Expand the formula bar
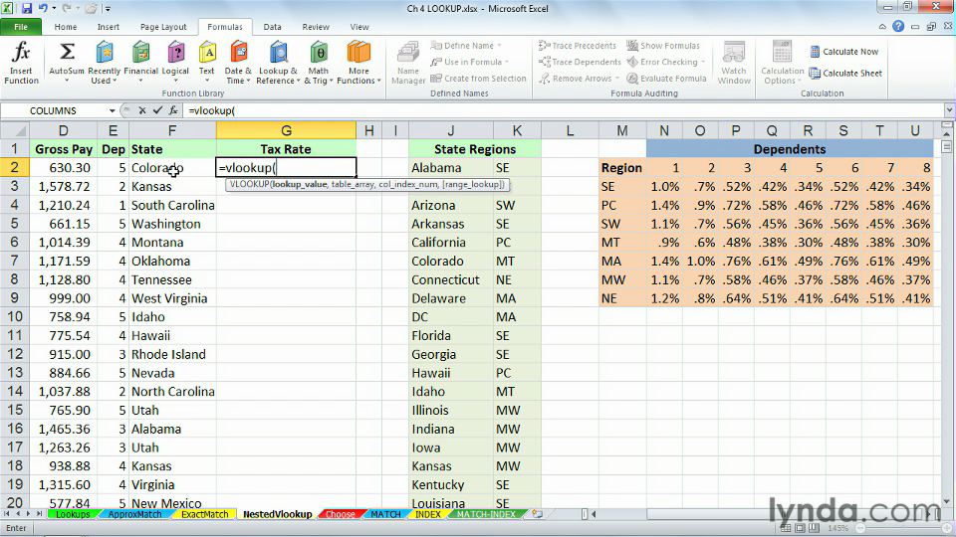Screen dimensions: 956x537 tap(949, 110)
